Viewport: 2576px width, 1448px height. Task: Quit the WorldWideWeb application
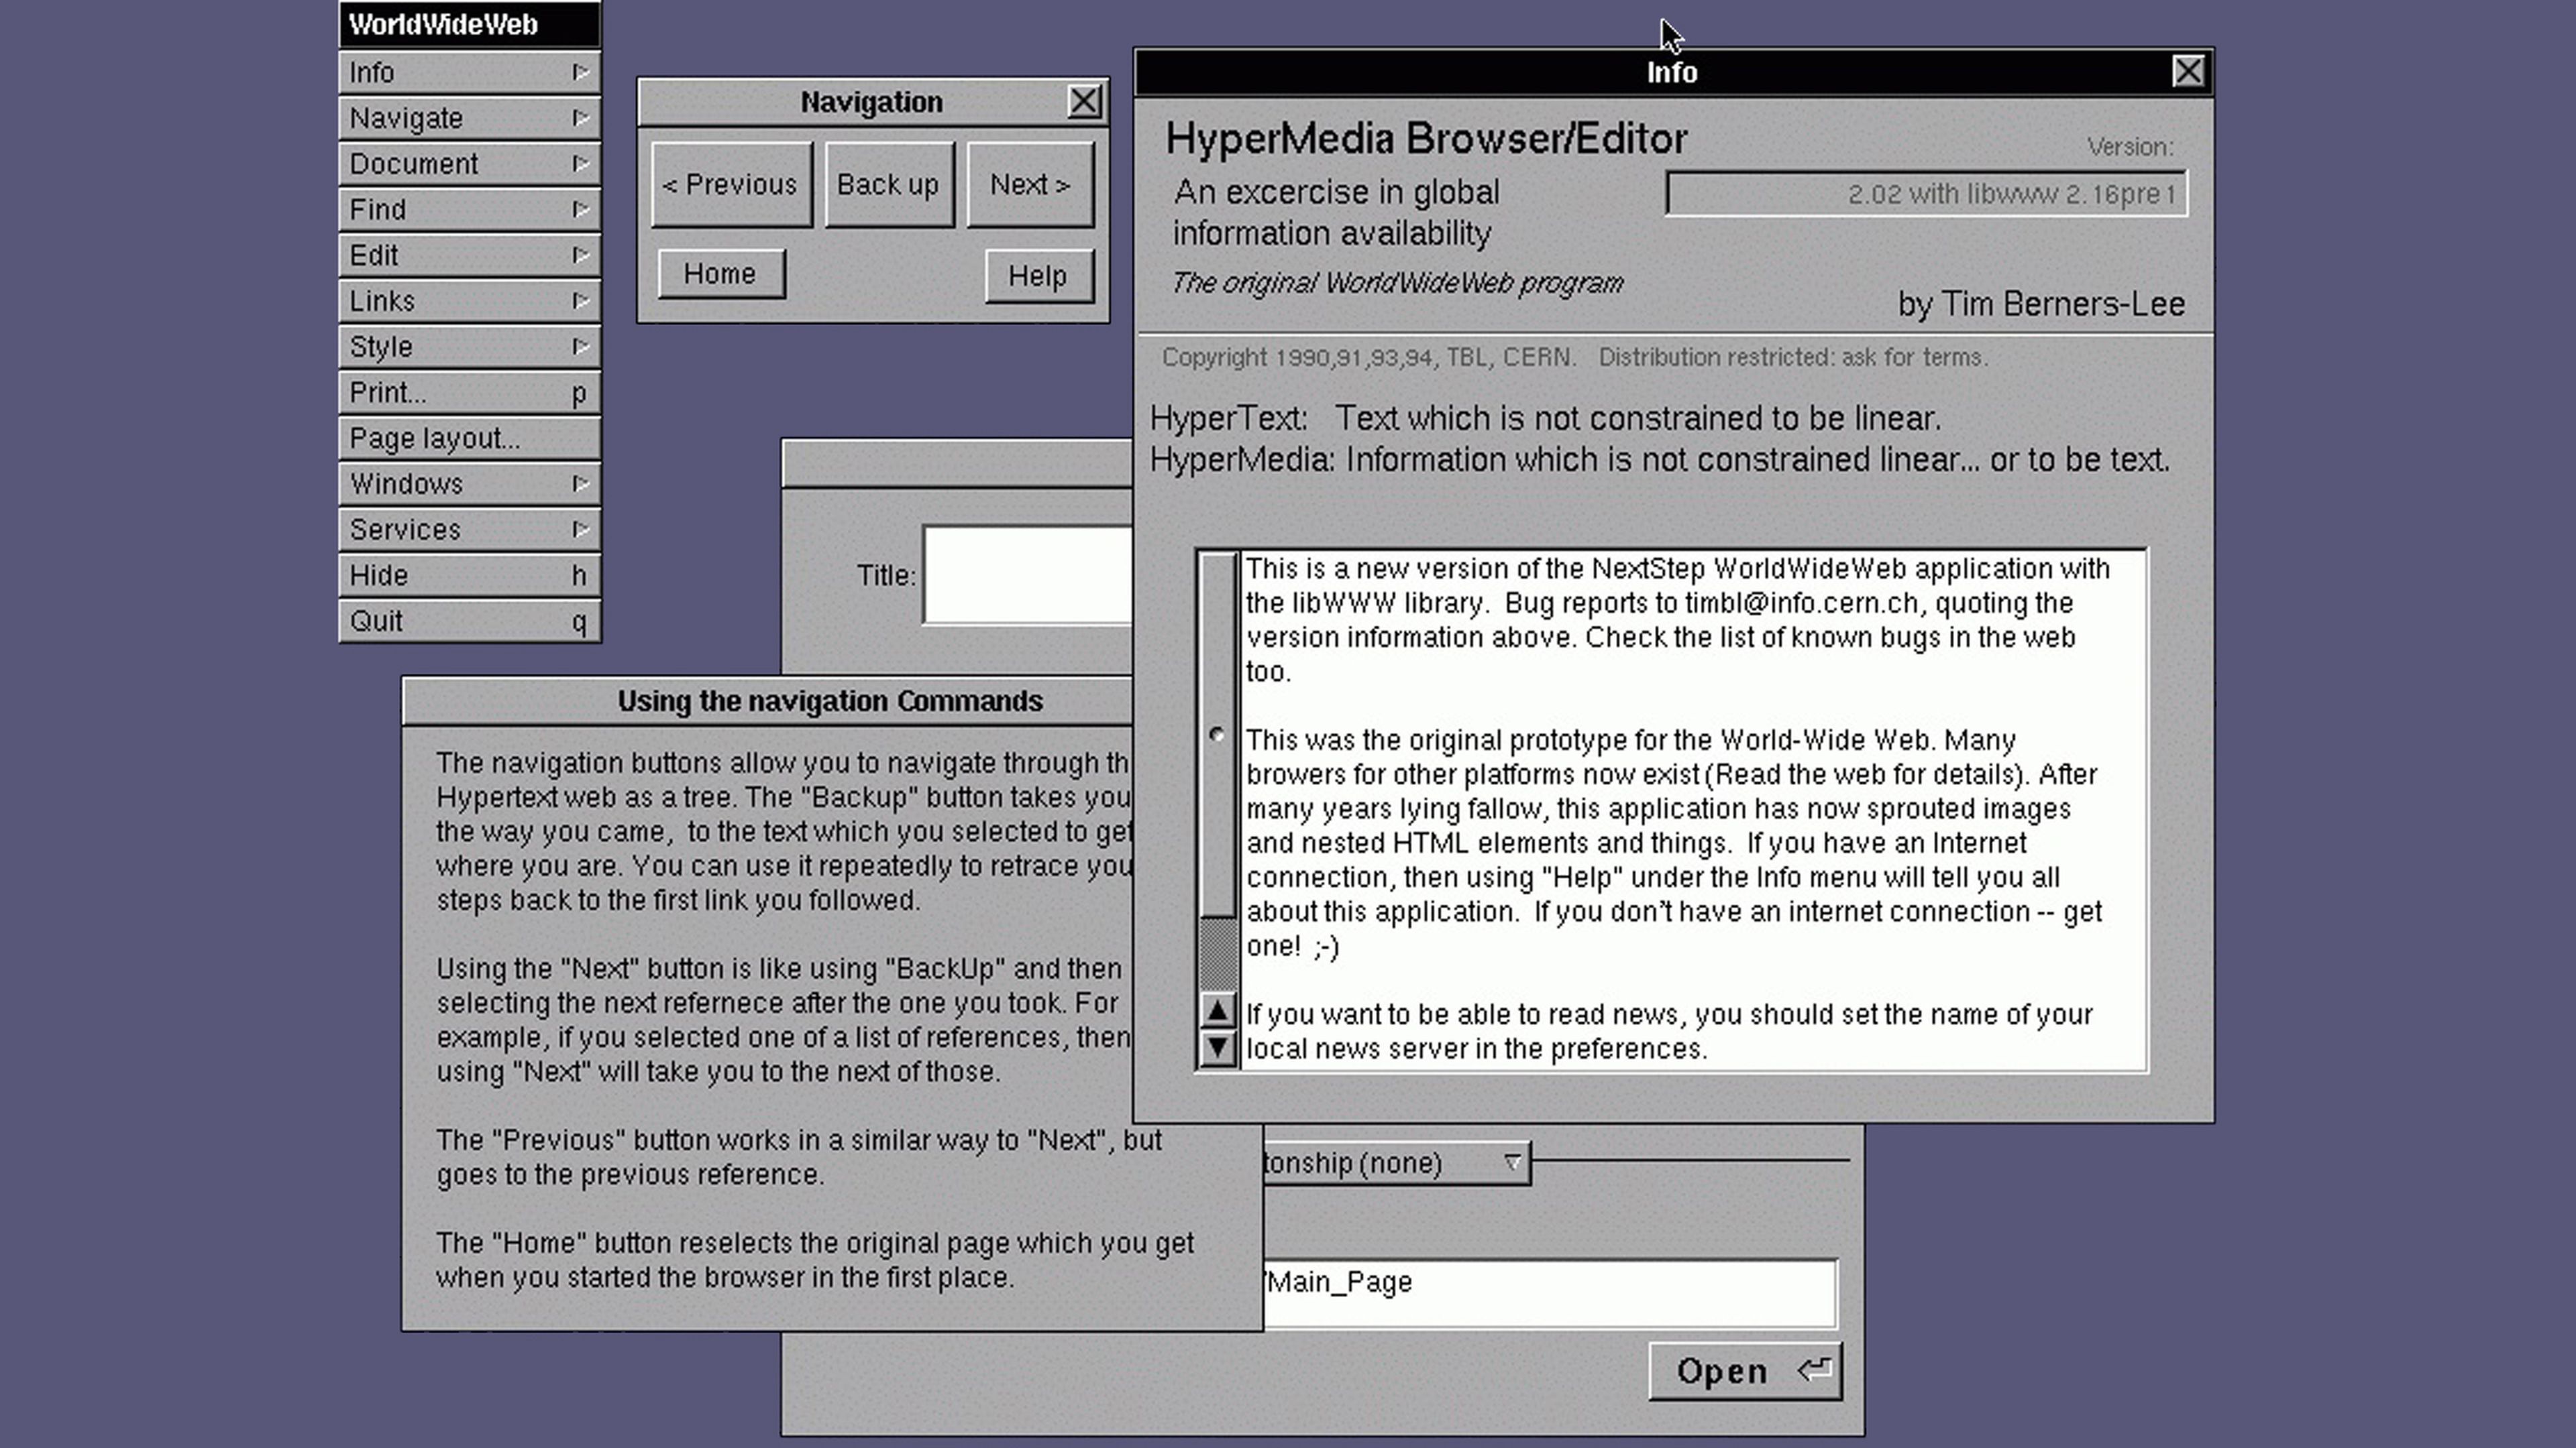point(469,621)
